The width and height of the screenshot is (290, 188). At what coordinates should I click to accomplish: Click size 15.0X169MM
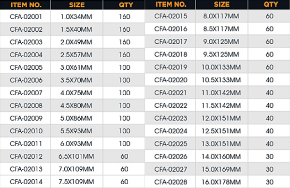point(221,169)
